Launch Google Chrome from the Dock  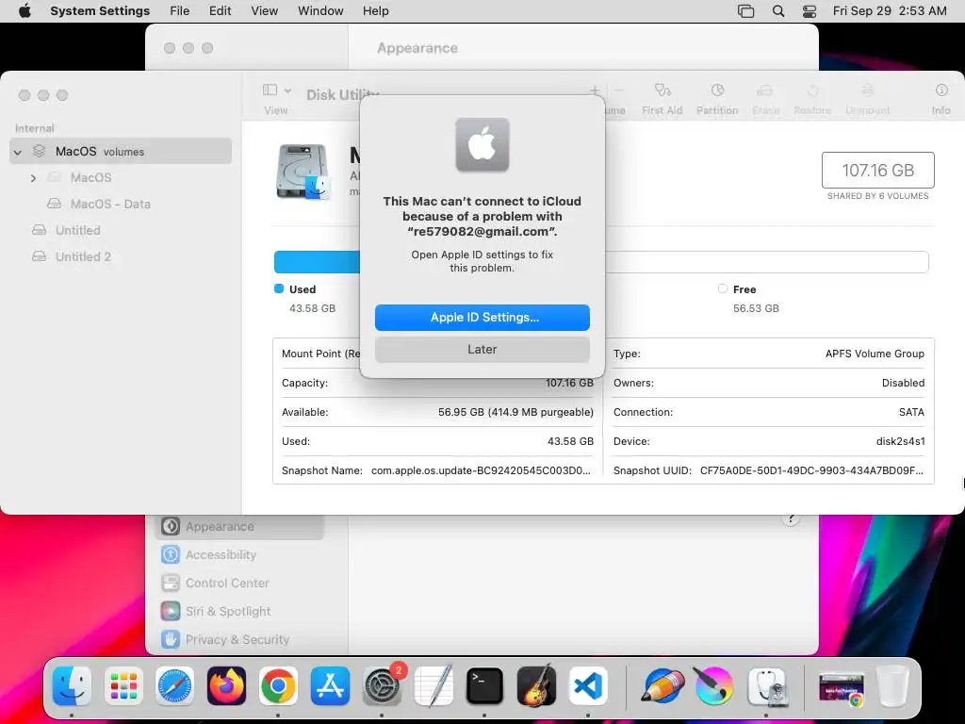[278, 685]
